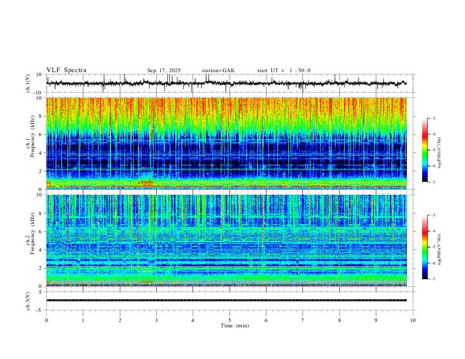
Task: Click time axis tick label "9"
Action: [376, 320]
